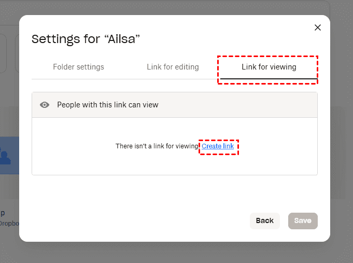Click the "Settings for Ailsa" dialog title
The width and height of the screenshot is (353, 263).
pyautogui.click(x=86, y=39)
